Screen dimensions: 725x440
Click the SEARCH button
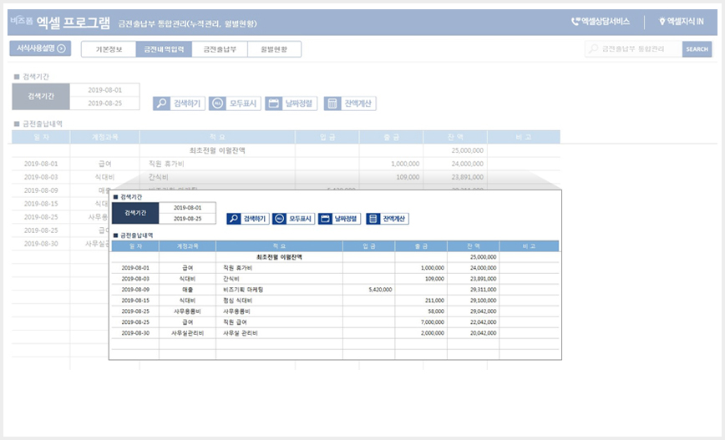pyautogui.click(x=697, y=49)
